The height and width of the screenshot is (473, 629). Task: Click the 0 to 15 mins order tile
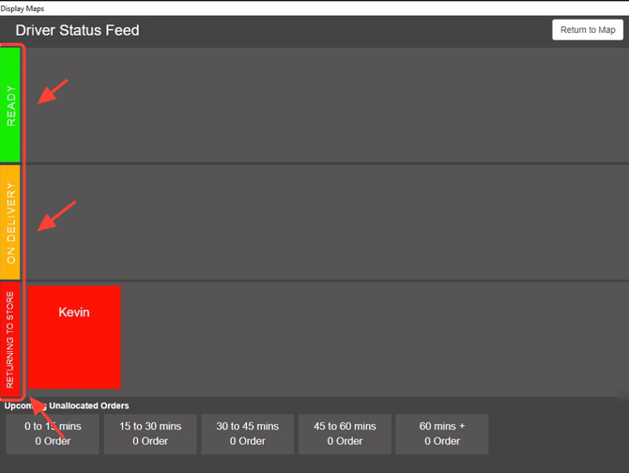[53, 435]
